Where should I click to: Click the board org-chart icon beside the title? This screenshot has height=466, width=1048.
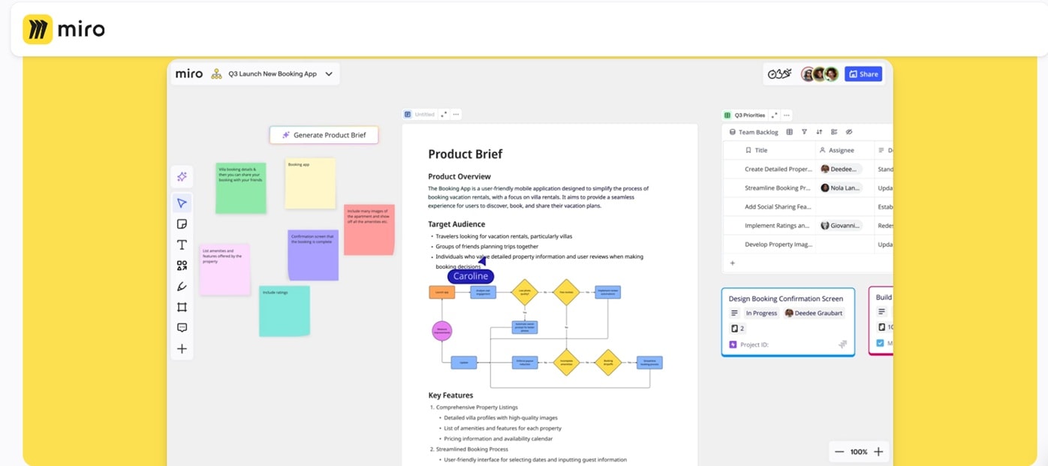point(216,74)
